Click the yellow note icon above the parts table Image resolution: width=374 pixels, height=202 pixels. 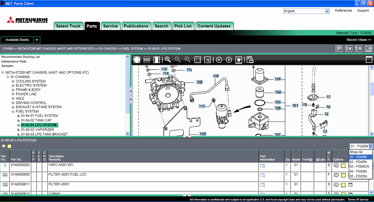9,146
